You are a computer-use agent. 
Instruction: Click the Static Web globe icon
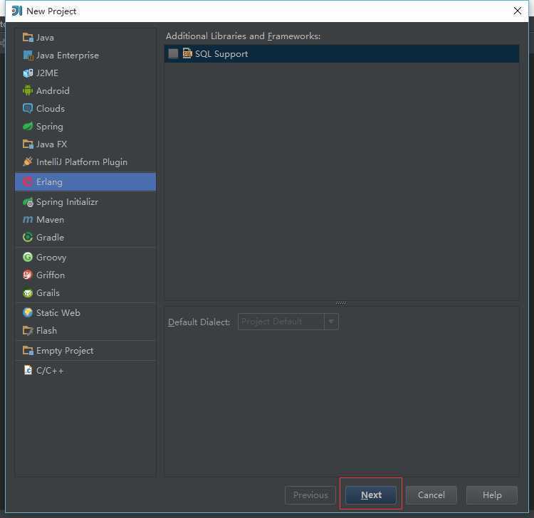(28, 312)
